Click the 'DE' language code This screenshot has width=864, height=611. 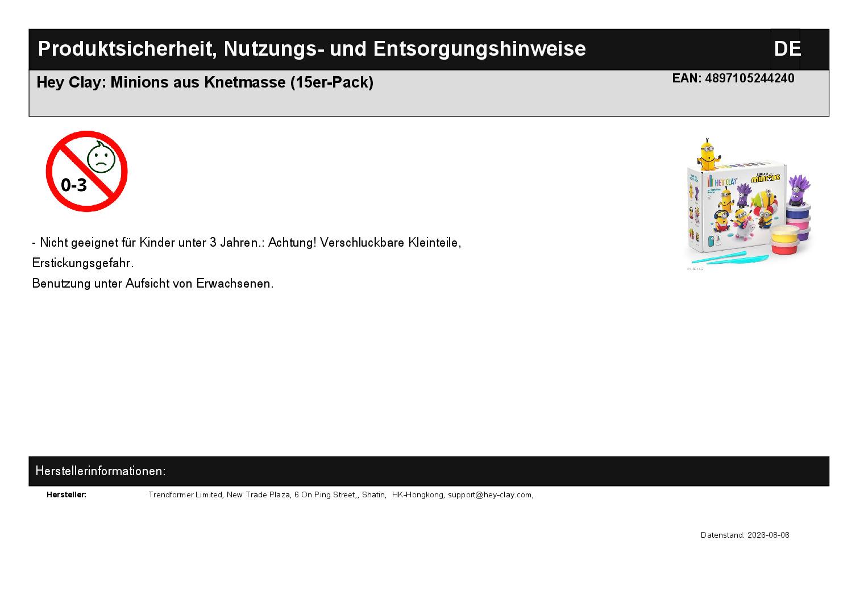[787, 49]
